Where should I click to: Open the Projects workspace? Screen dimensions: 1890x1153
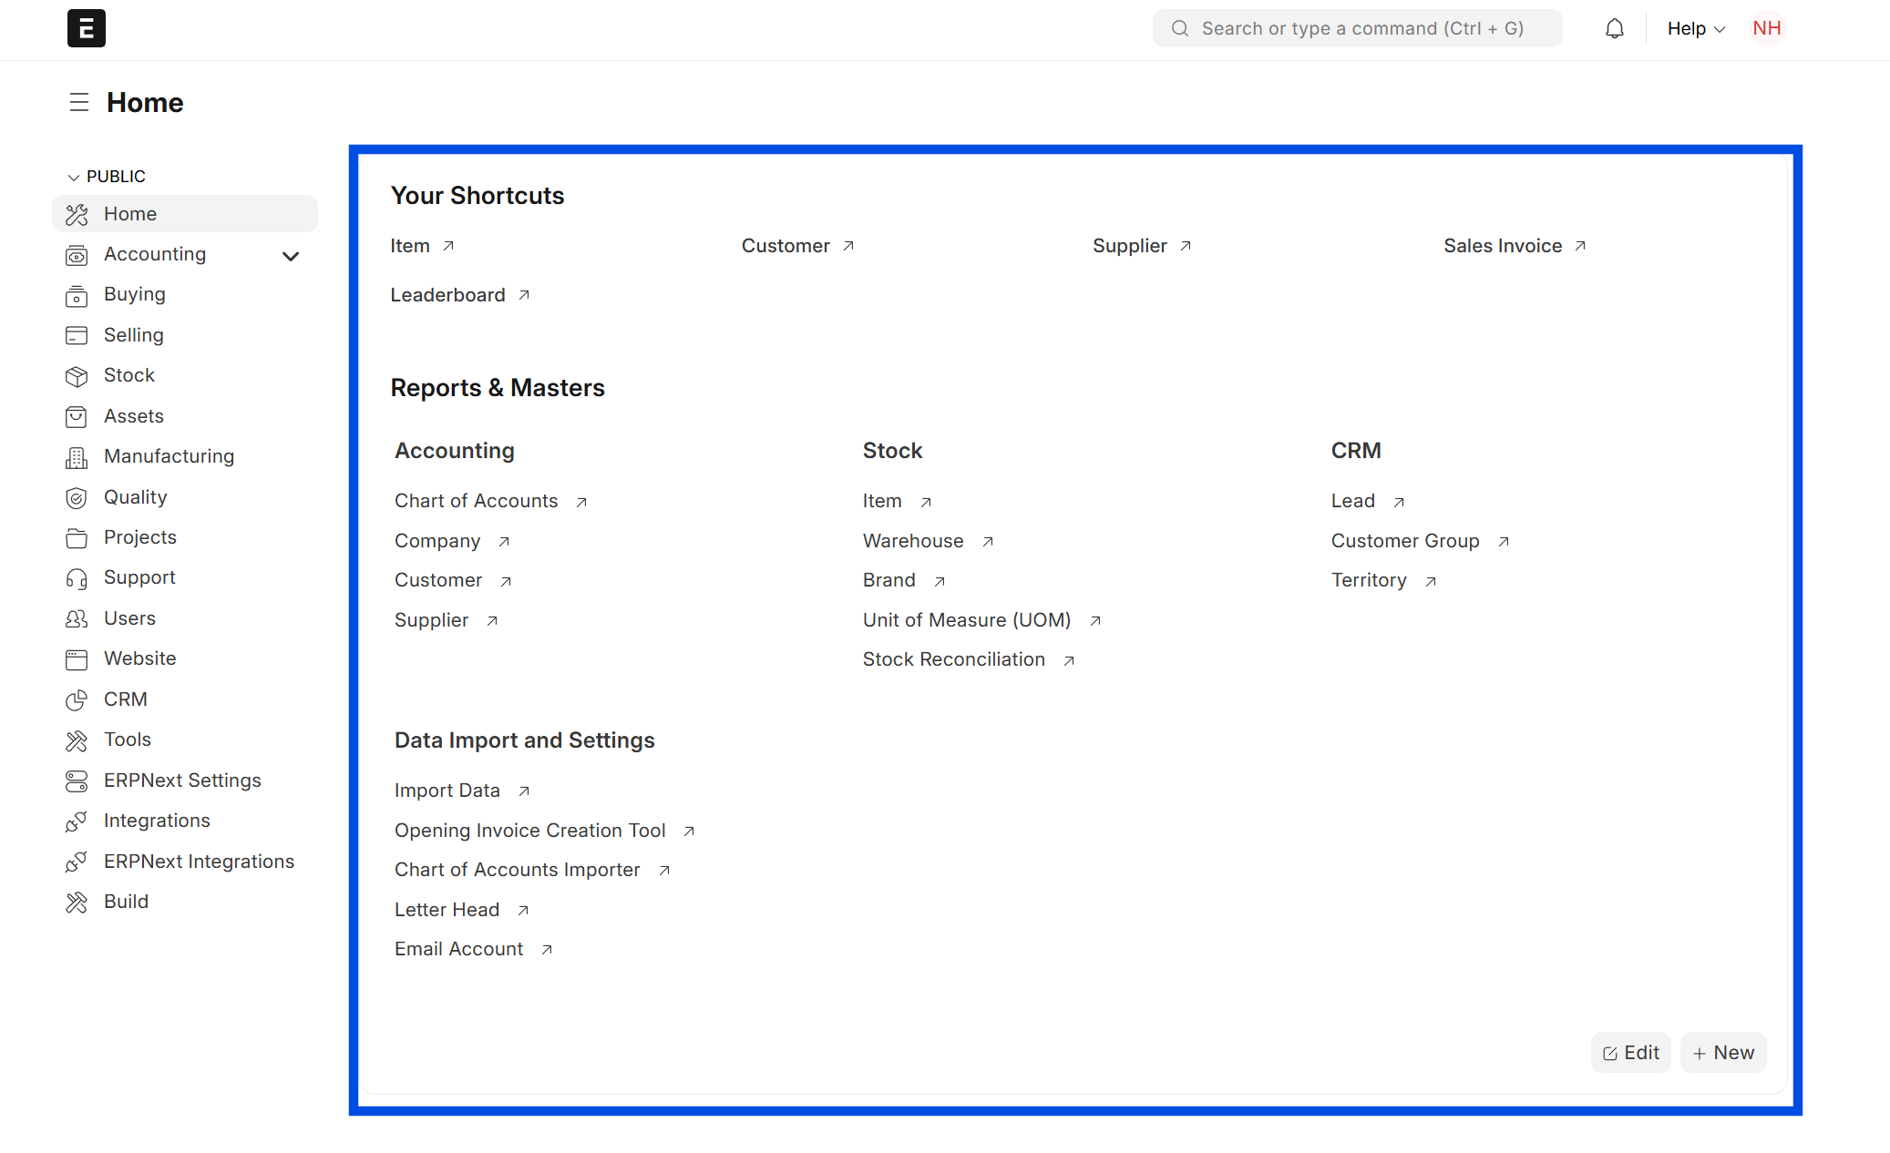point(139,537)
